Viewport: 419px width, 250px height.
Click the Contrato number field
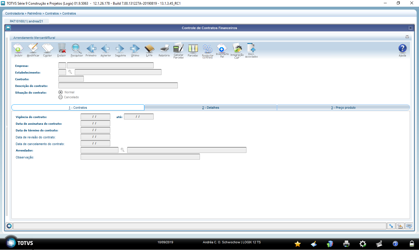(x=71, y=79)
